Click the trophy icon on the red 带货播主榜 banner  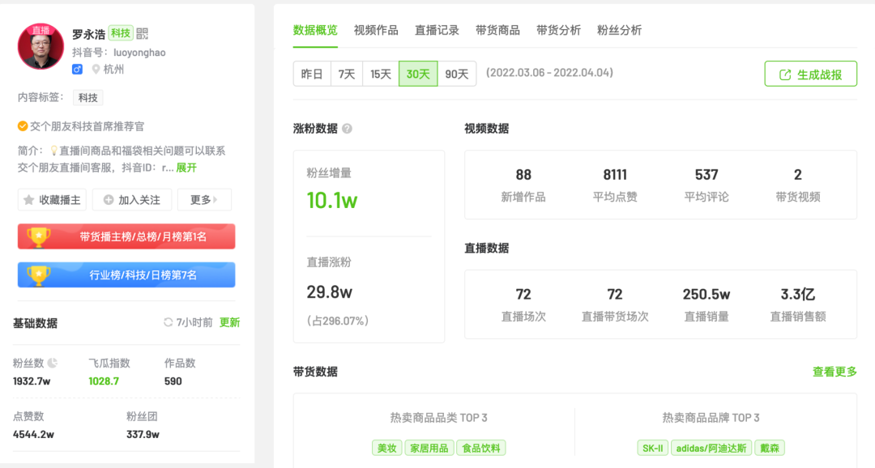[39, 236]
